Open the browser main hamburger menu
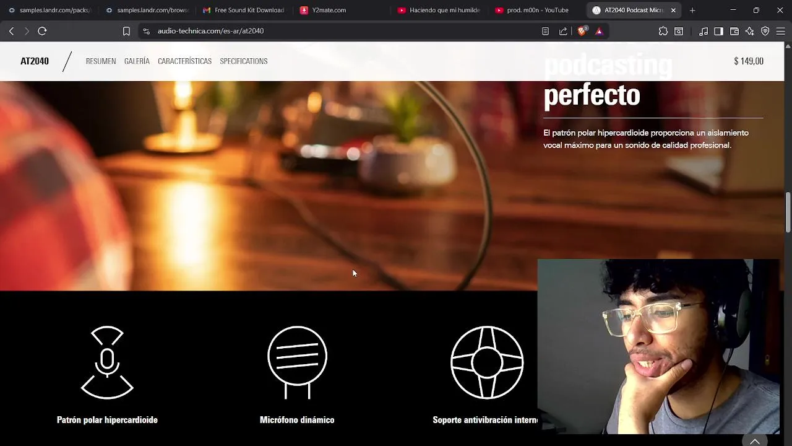Viewport: 792px width, 446px height. [781, 31]
